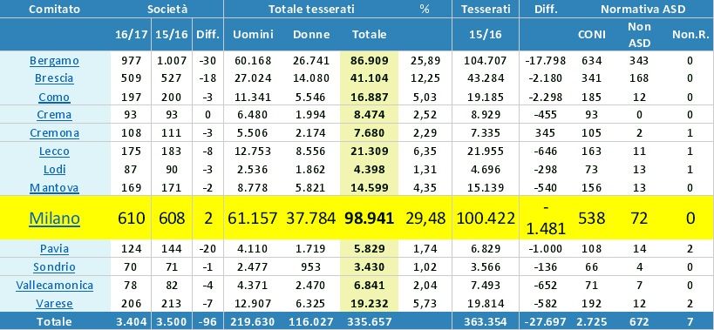Open the Bergamo committee link
The height and width of the screenshot is (330, 714).
(54, 60)
